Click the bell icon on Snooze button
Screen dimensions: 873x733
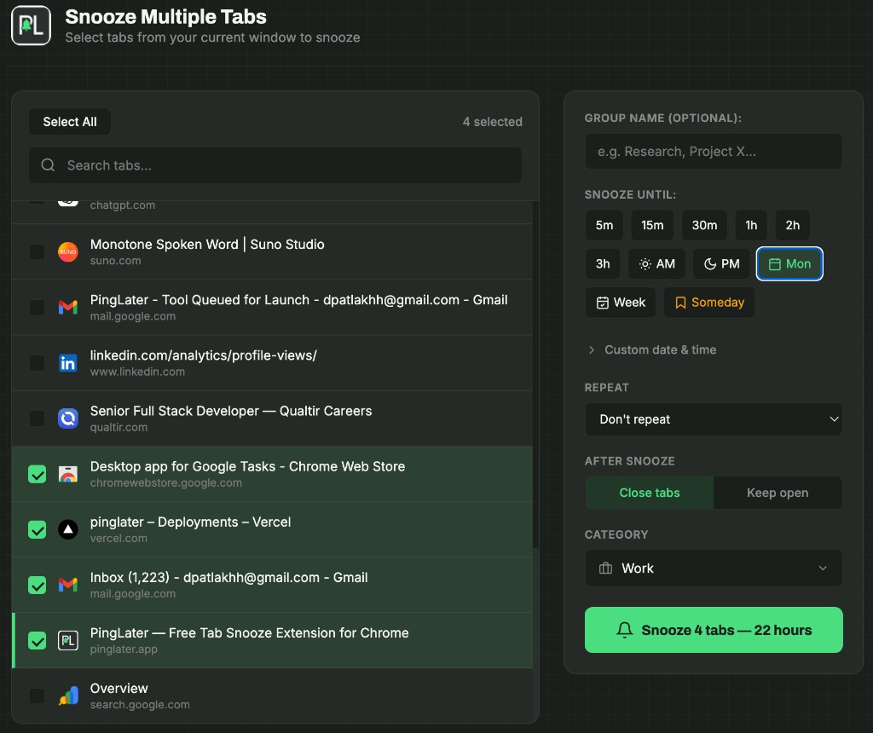pyautogui.click(x=625, y=630)
